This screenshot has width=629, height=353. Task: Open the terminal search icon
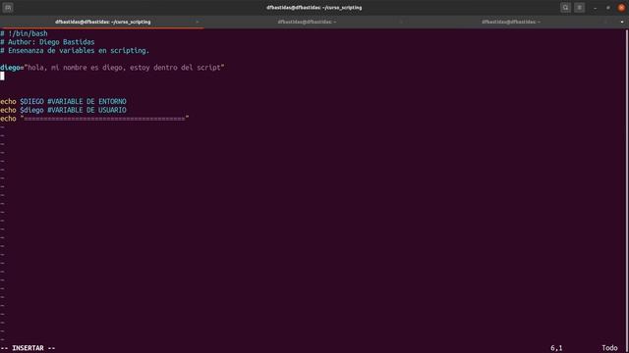pyautogui.click(x=565, y=8)
